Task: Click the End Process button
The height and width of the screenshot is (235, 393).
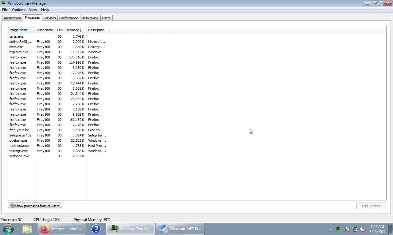Action: point(371,206)
